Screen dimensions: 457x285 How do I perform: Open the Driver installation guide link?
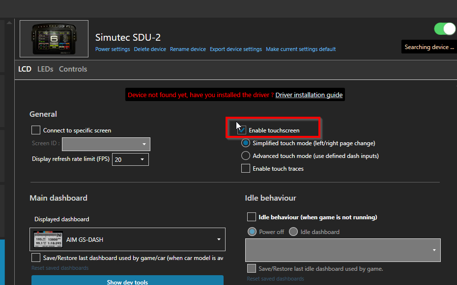coord(309,95)
